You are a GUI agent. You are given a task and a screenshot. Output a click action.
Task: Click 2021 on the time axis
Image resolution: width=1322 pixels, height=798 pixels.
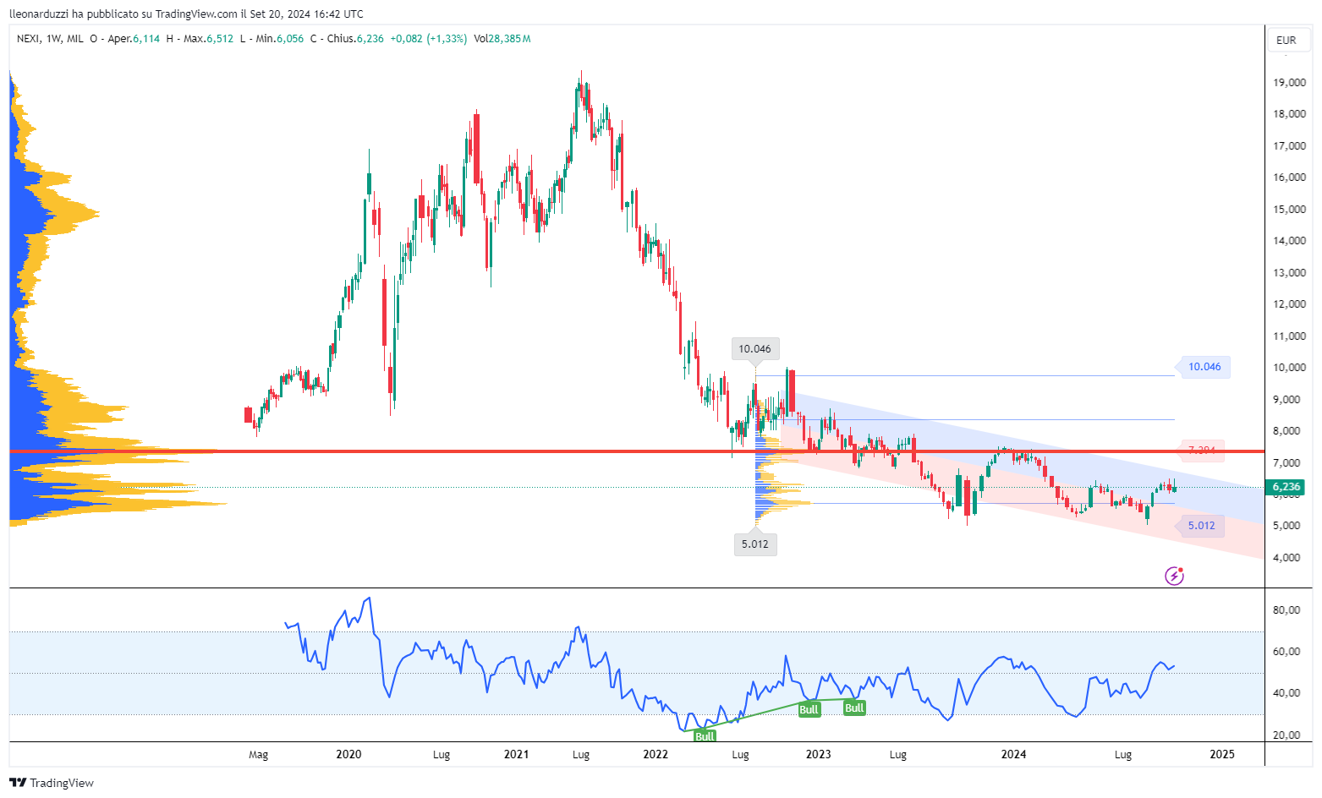pyautogui.click(x=516, y=754)
